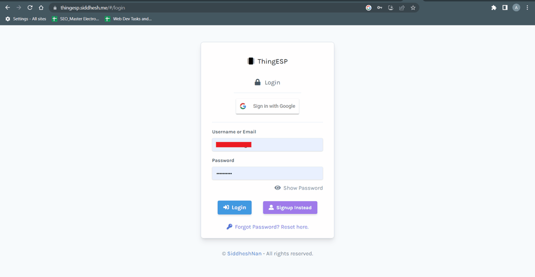This screenshot has height=277, width=535.
Task: Click Signup Instead button
Action: 290,208
